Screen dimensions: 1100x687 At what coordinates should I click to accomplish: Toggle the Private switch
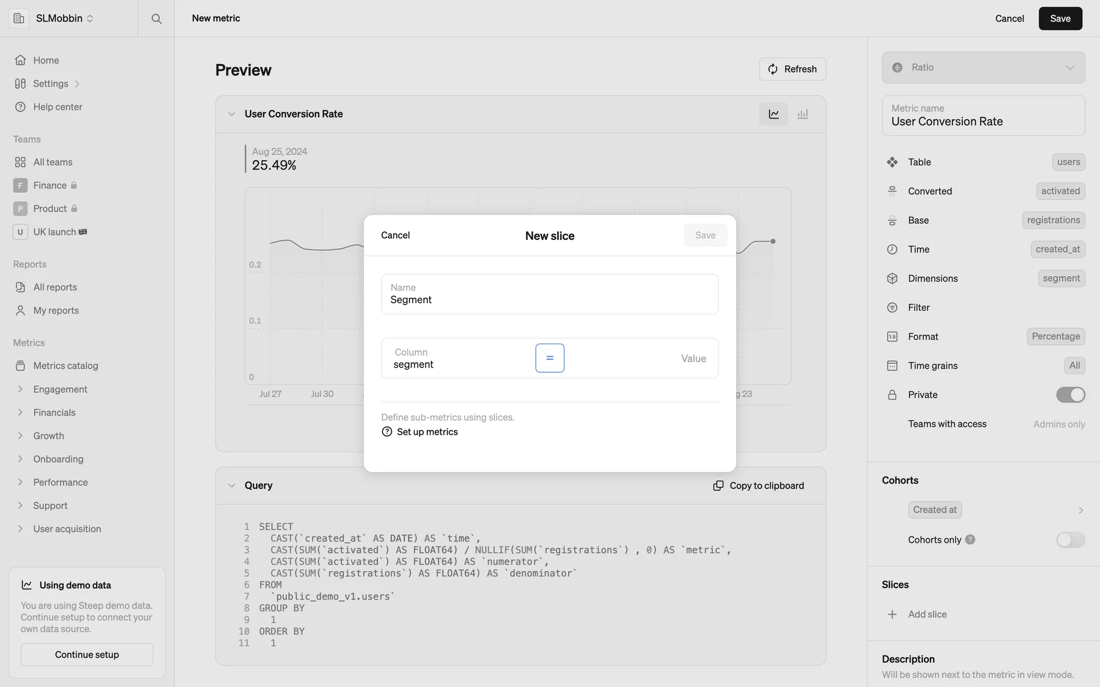(x=1070, y=394)
